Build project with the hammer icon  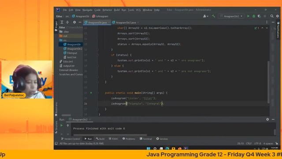tap(213, 16)
